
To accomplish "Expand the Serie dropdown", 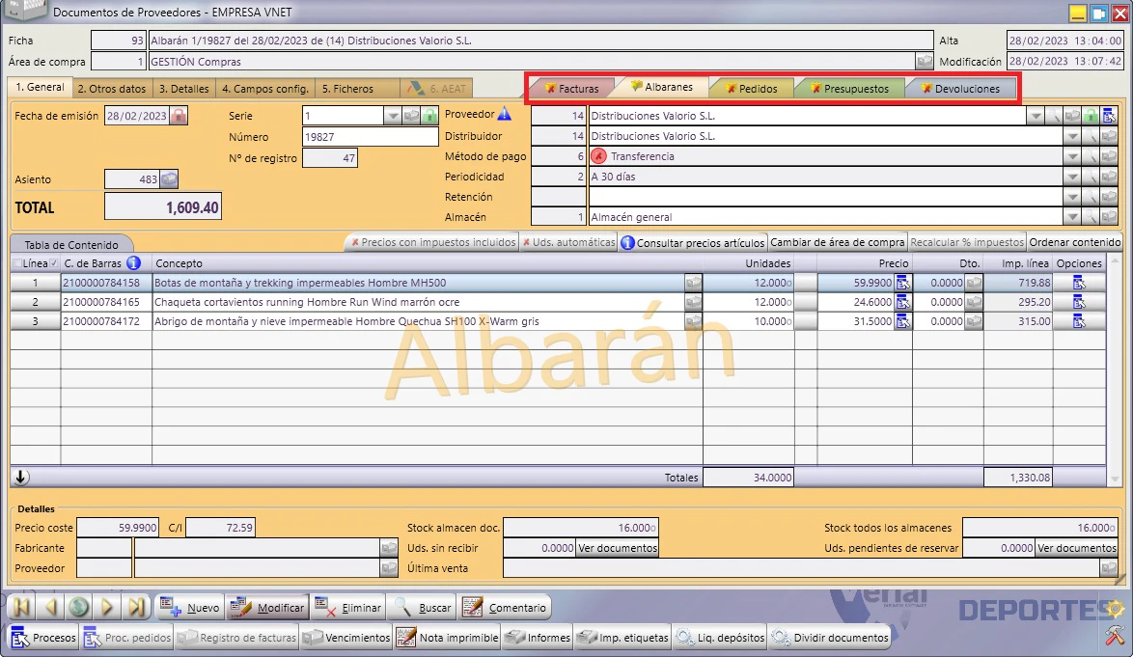I will [393, 116].
